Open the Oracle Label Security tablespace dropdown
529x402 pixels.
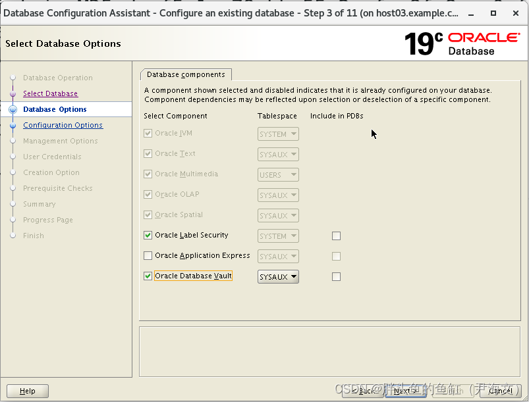278,236
